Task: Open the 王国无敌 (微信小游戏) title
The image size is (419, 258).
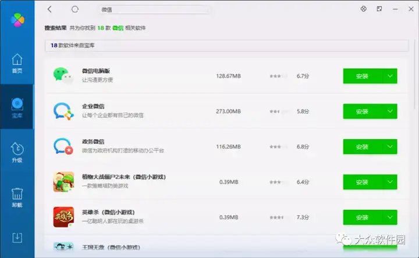Action: pyautogui.click(x=111, y=248)
